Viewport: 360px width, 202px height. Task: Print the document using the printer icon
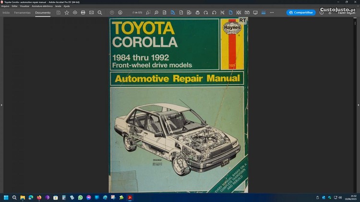tap(83, 12)
